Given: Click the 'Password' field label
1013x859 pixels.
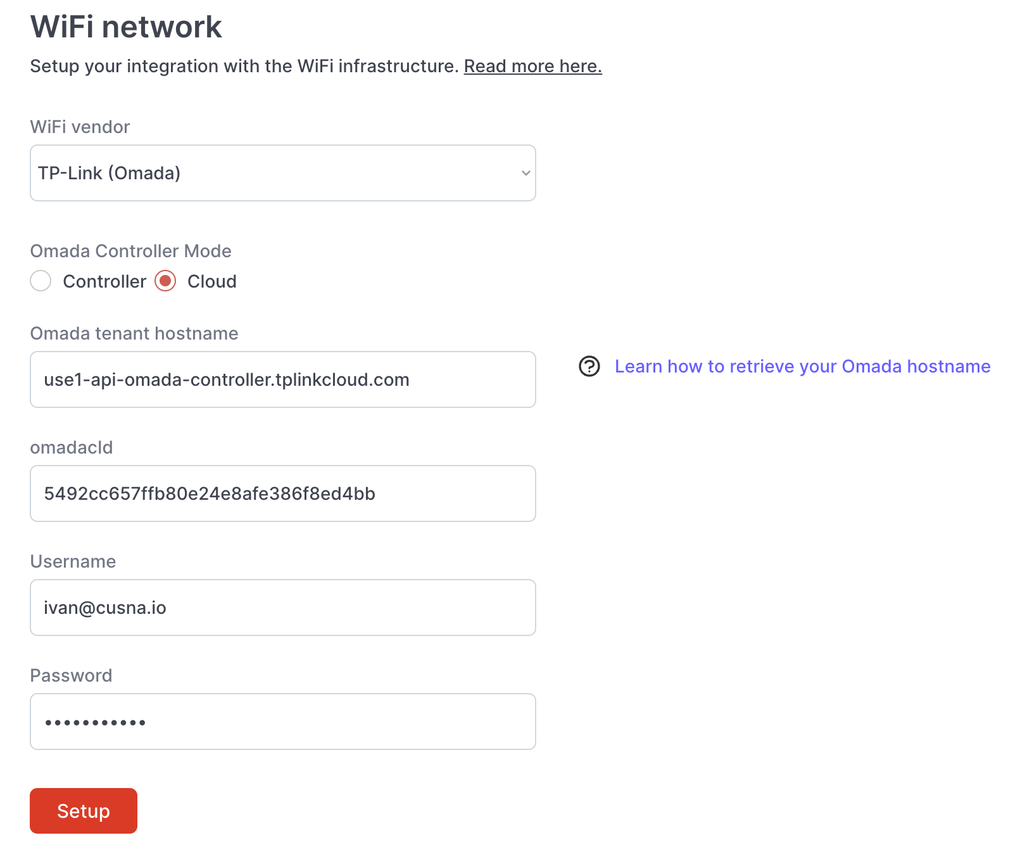Looking at the screenshot, I should click(x=71, y=675).
